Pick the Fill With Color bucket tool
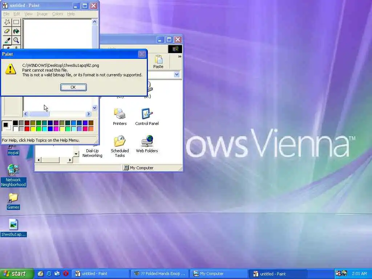Screen dimensions: 372x279 tap(16, 31)
